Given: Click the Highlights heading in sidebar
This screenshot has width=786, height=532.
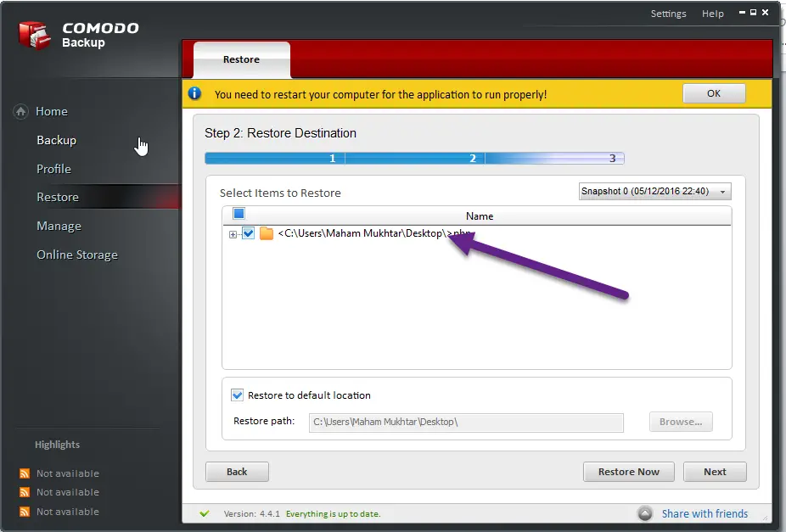Looking at the screenshot, I should pos(57,445).
